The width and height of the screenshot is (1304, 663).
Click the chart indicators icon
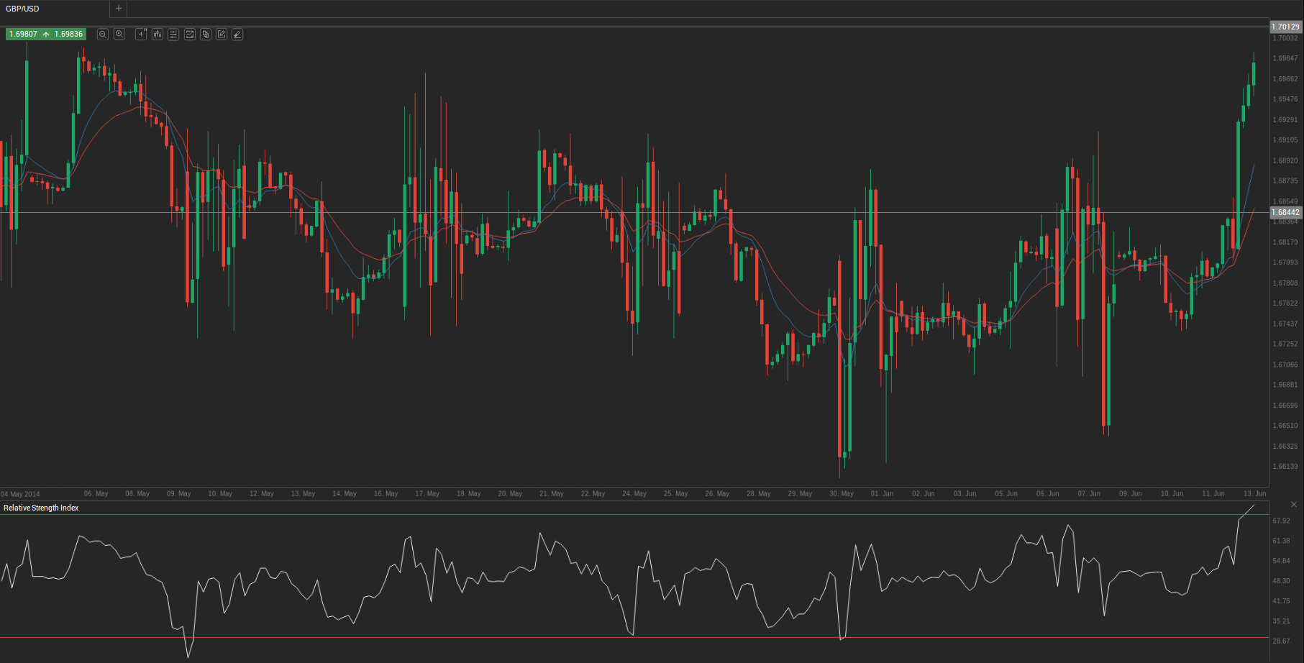click(190, 35)
